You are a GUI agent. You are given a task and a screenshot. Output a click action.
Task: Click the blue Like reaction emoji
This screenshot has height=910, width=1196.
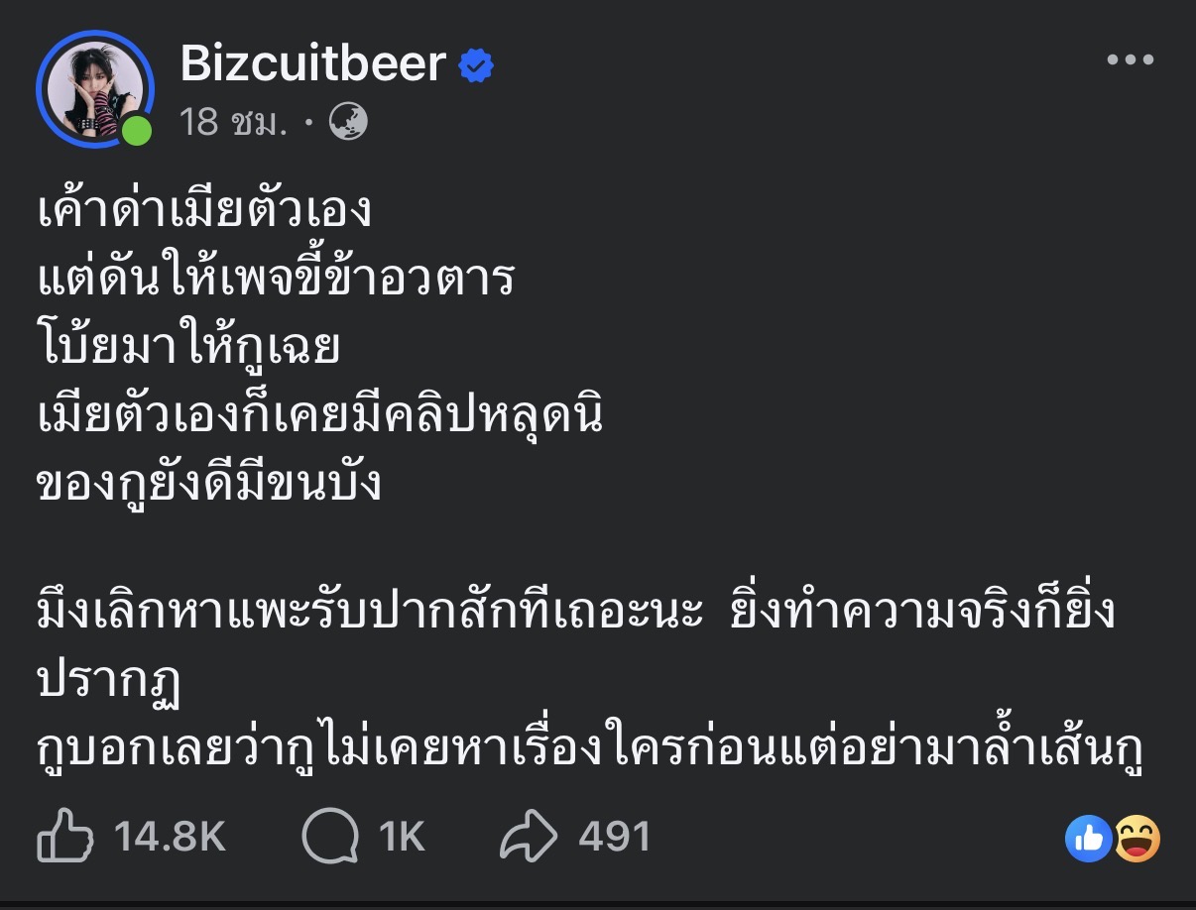[x=1088, y=840]
